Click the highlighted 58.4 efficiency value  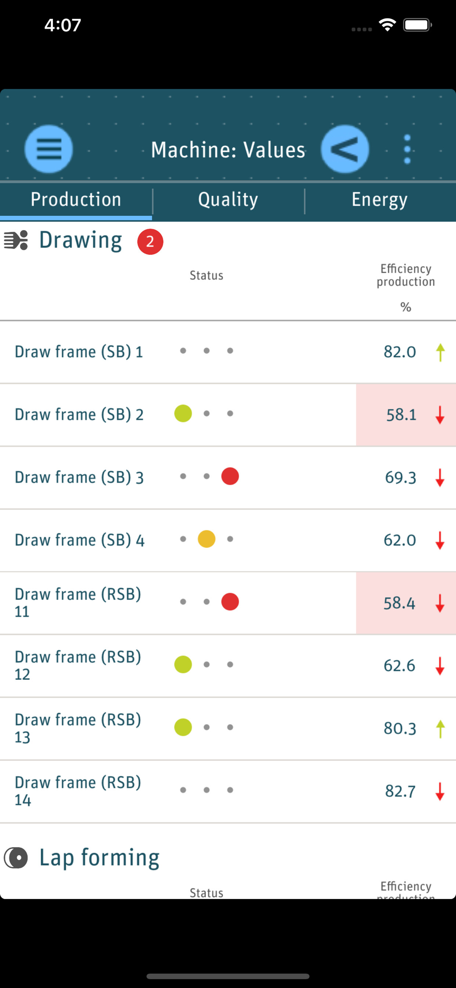tap(400, 603)
